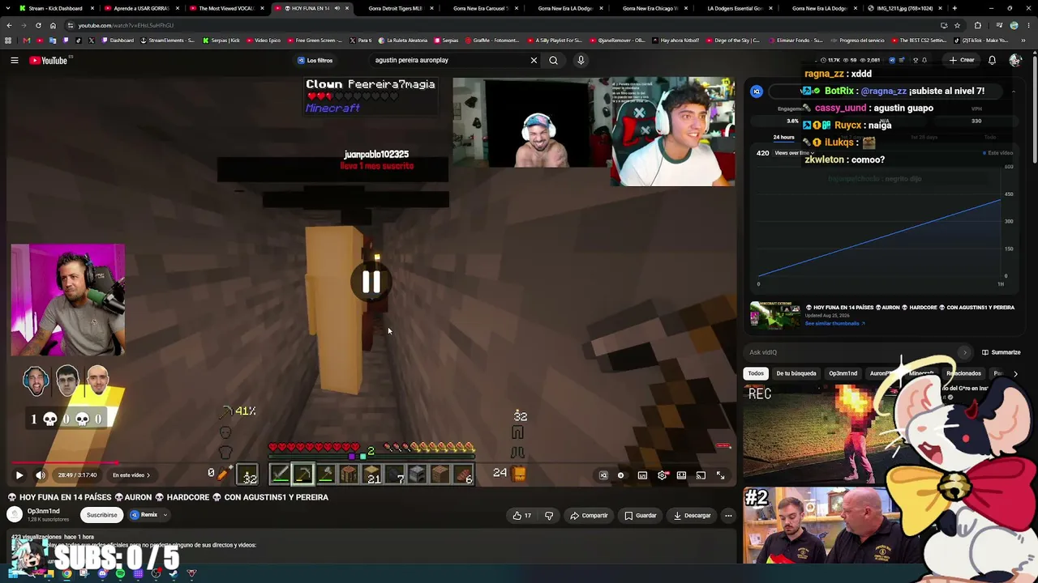Subscribe with the Suscribirse button
The width and height of the screenshot is (1038, 583).
(x=101, y=515)
